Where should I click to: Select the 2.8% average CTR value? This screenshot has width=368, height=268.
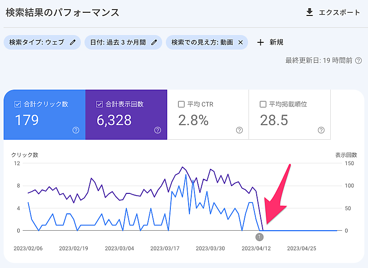tap(194, 120)
